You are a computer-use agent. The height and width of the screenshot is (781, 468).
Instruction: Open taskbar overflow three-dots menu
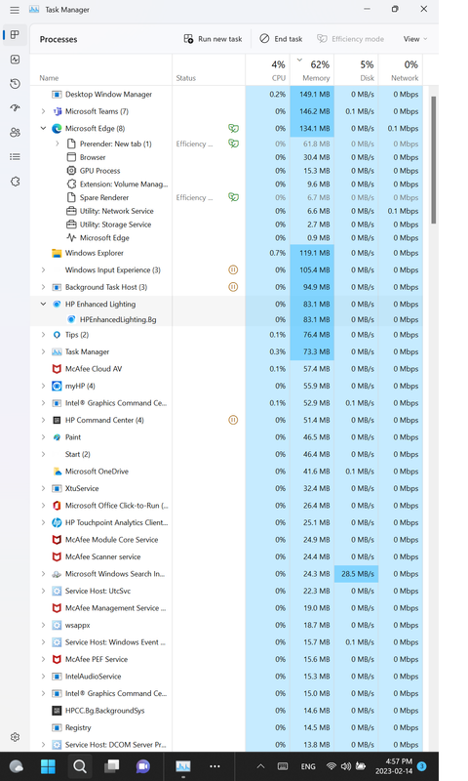pos(214,766)
